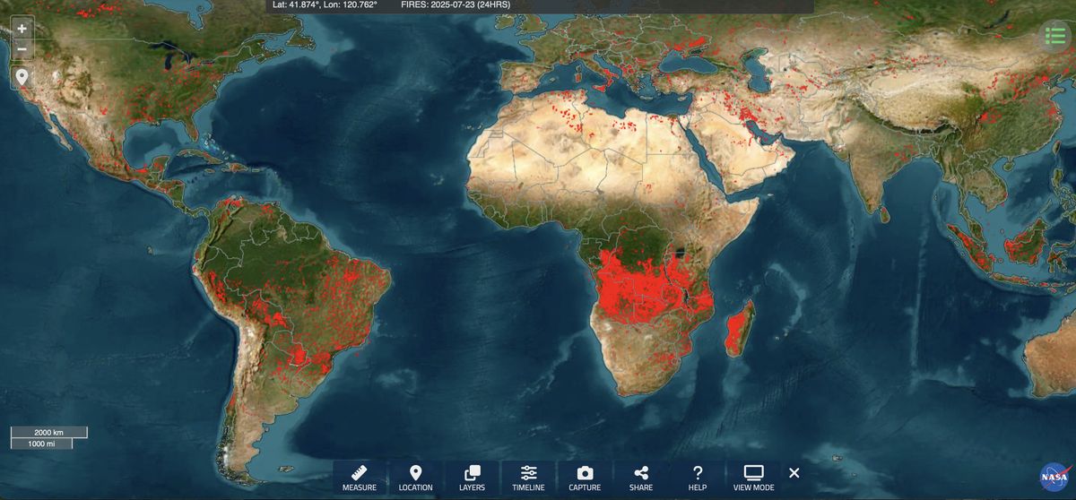
Task: Zoom in with the plus button
Action: click(22, 28)
